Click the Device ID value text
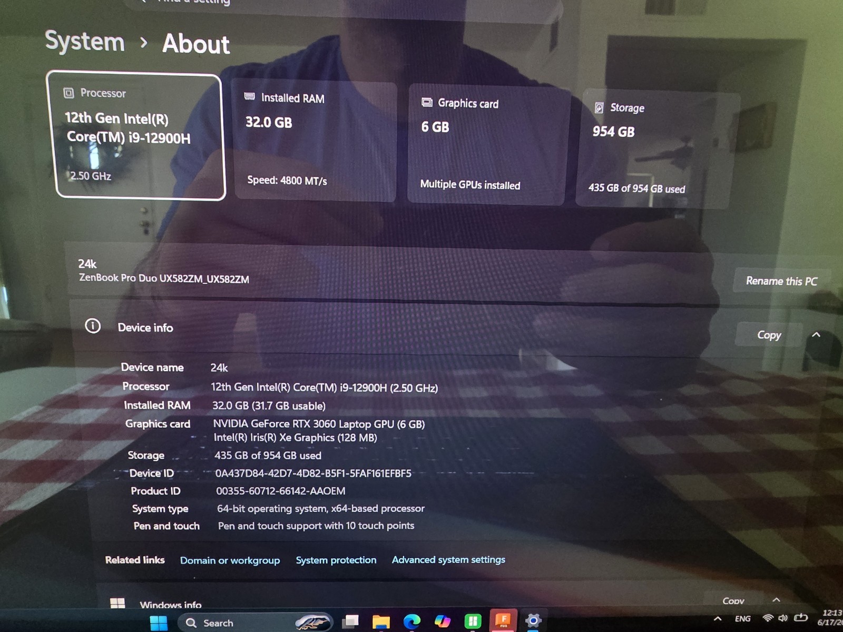Image resolution: width=843 pixels, height=632 pixels. click(313, 473)
